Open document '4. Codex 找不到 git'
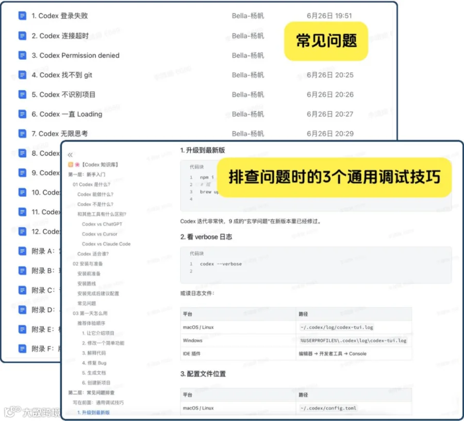 (x=62, y=75)
